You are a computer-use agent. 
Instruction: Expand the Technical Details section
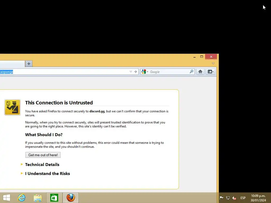(42, 164)
